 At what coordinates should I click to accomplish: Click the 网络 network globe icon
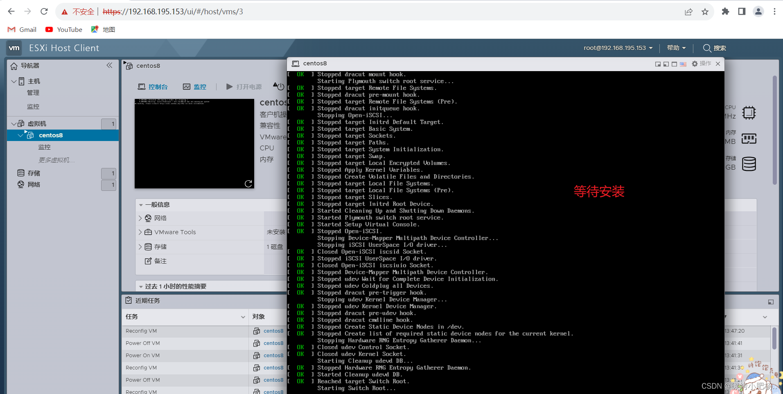[21, 184]
